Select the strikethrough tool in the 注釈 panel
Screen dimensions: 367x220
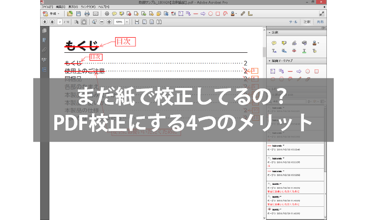click(294, 51)
